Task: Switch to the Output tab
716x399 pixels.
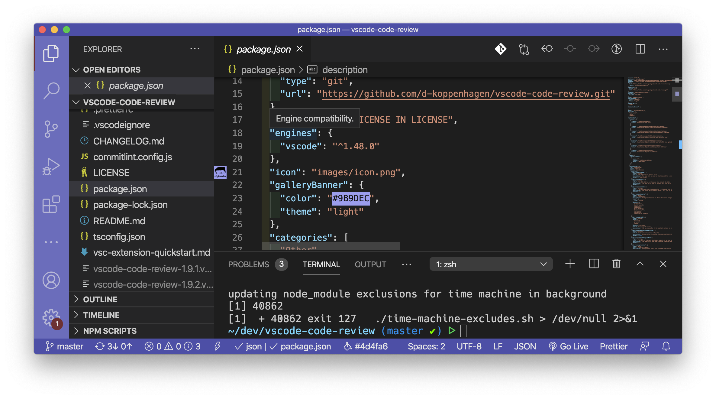Action: 370,264
